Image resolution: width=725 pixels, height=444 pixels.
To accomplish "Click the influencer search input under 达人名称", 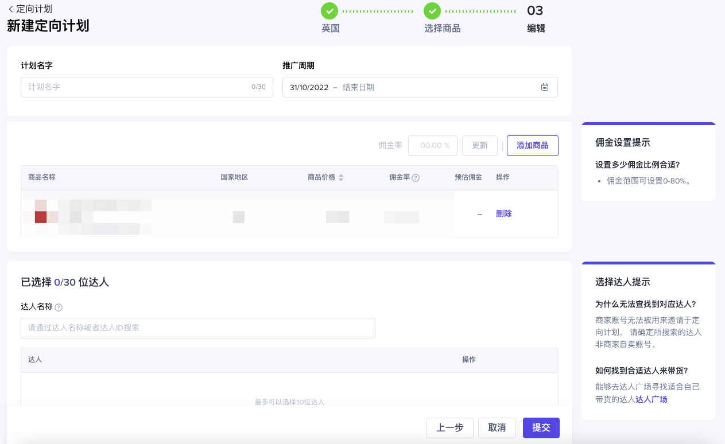I will point(198,328).
